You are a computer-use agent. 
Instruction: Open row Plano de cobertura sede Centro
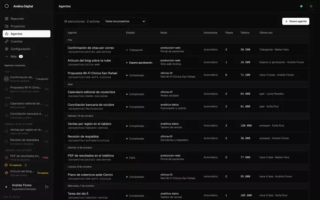tap(187, 176)
